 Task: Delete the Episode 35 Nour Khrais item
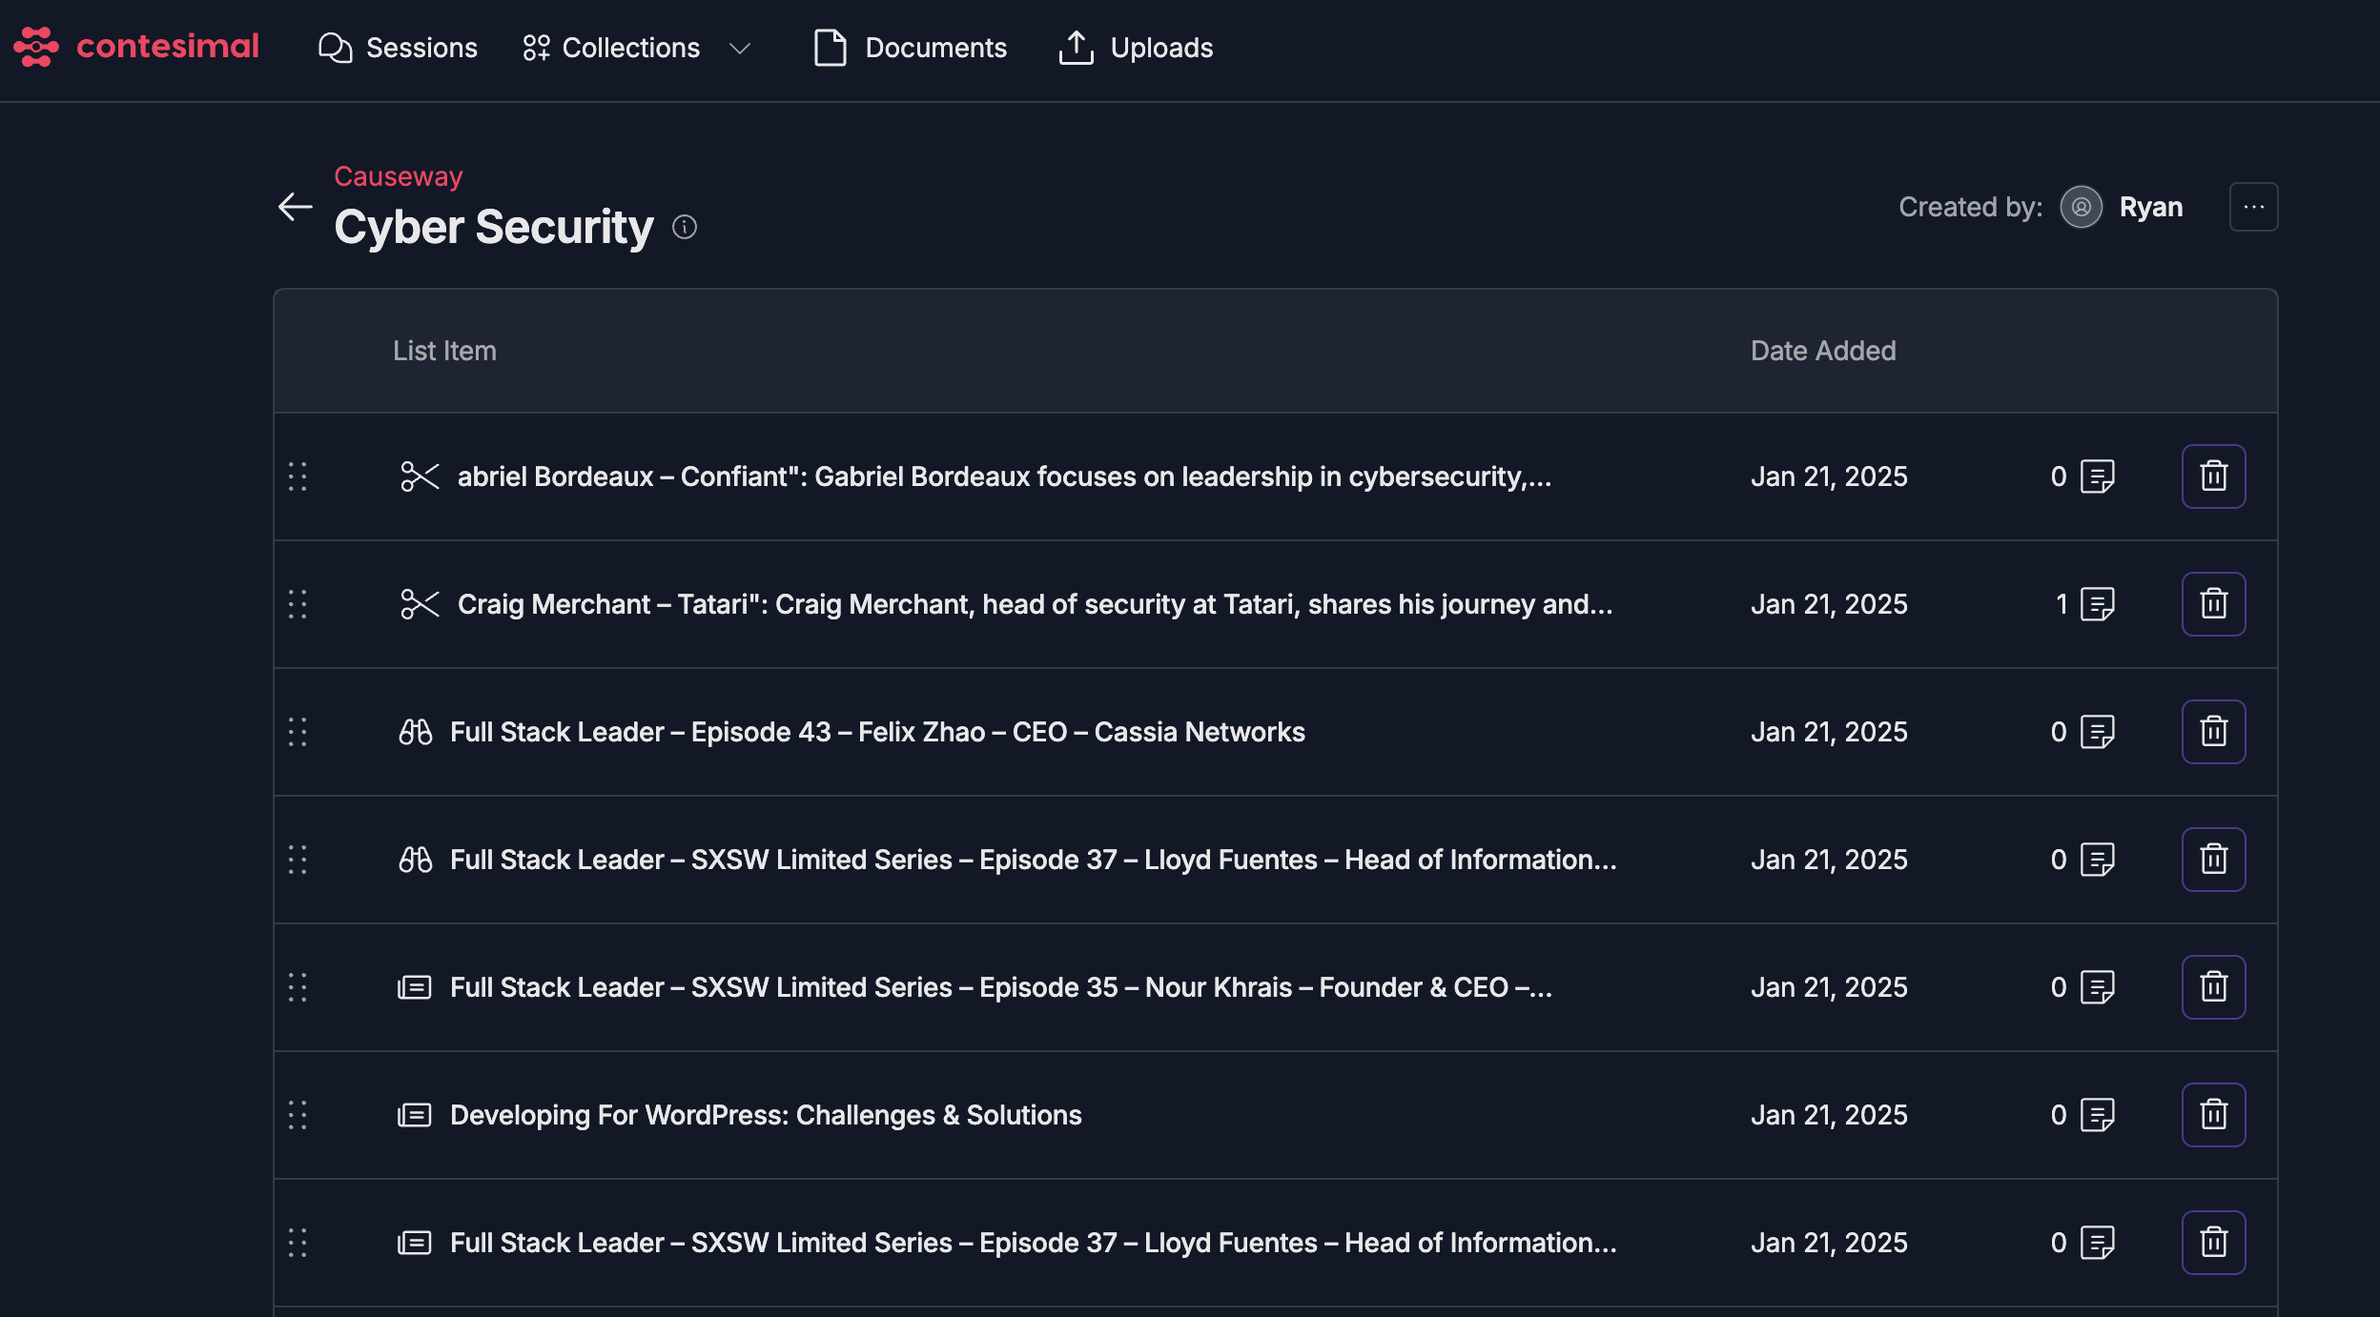tap(2213, 987)
